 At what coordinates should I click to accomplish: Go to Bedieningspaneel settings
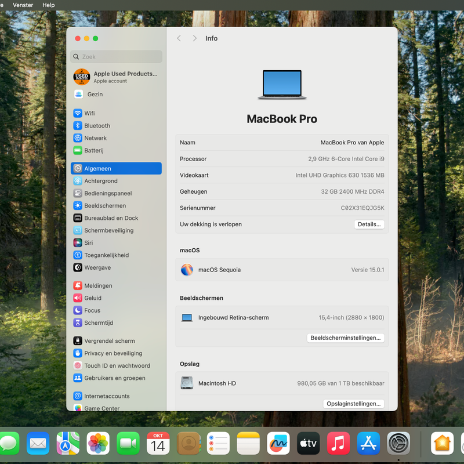(117, 193)
